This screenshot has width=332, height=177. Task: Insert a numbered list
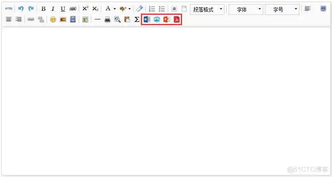(x=152, y=9)
